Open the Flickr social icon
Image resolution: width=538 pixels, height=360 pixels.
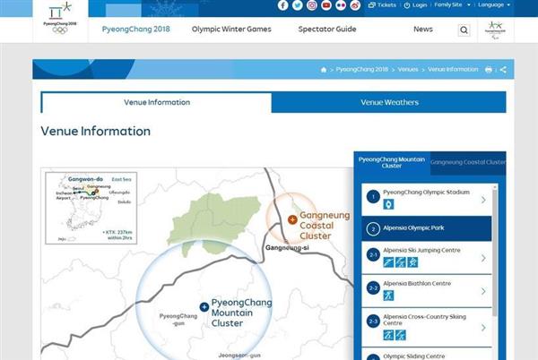[x=341, y=5]
